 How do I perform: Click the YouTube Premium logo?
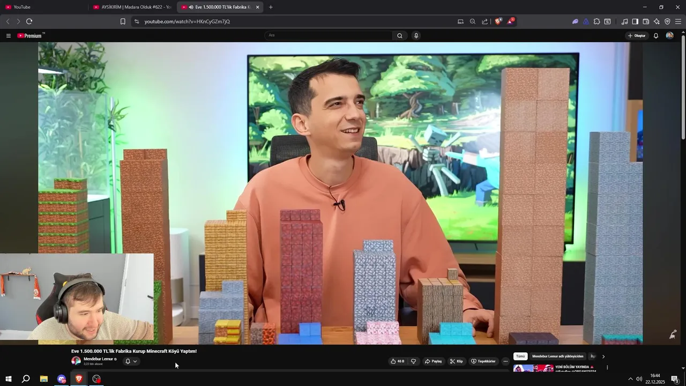pyautogui.click(x=30, y=36)
